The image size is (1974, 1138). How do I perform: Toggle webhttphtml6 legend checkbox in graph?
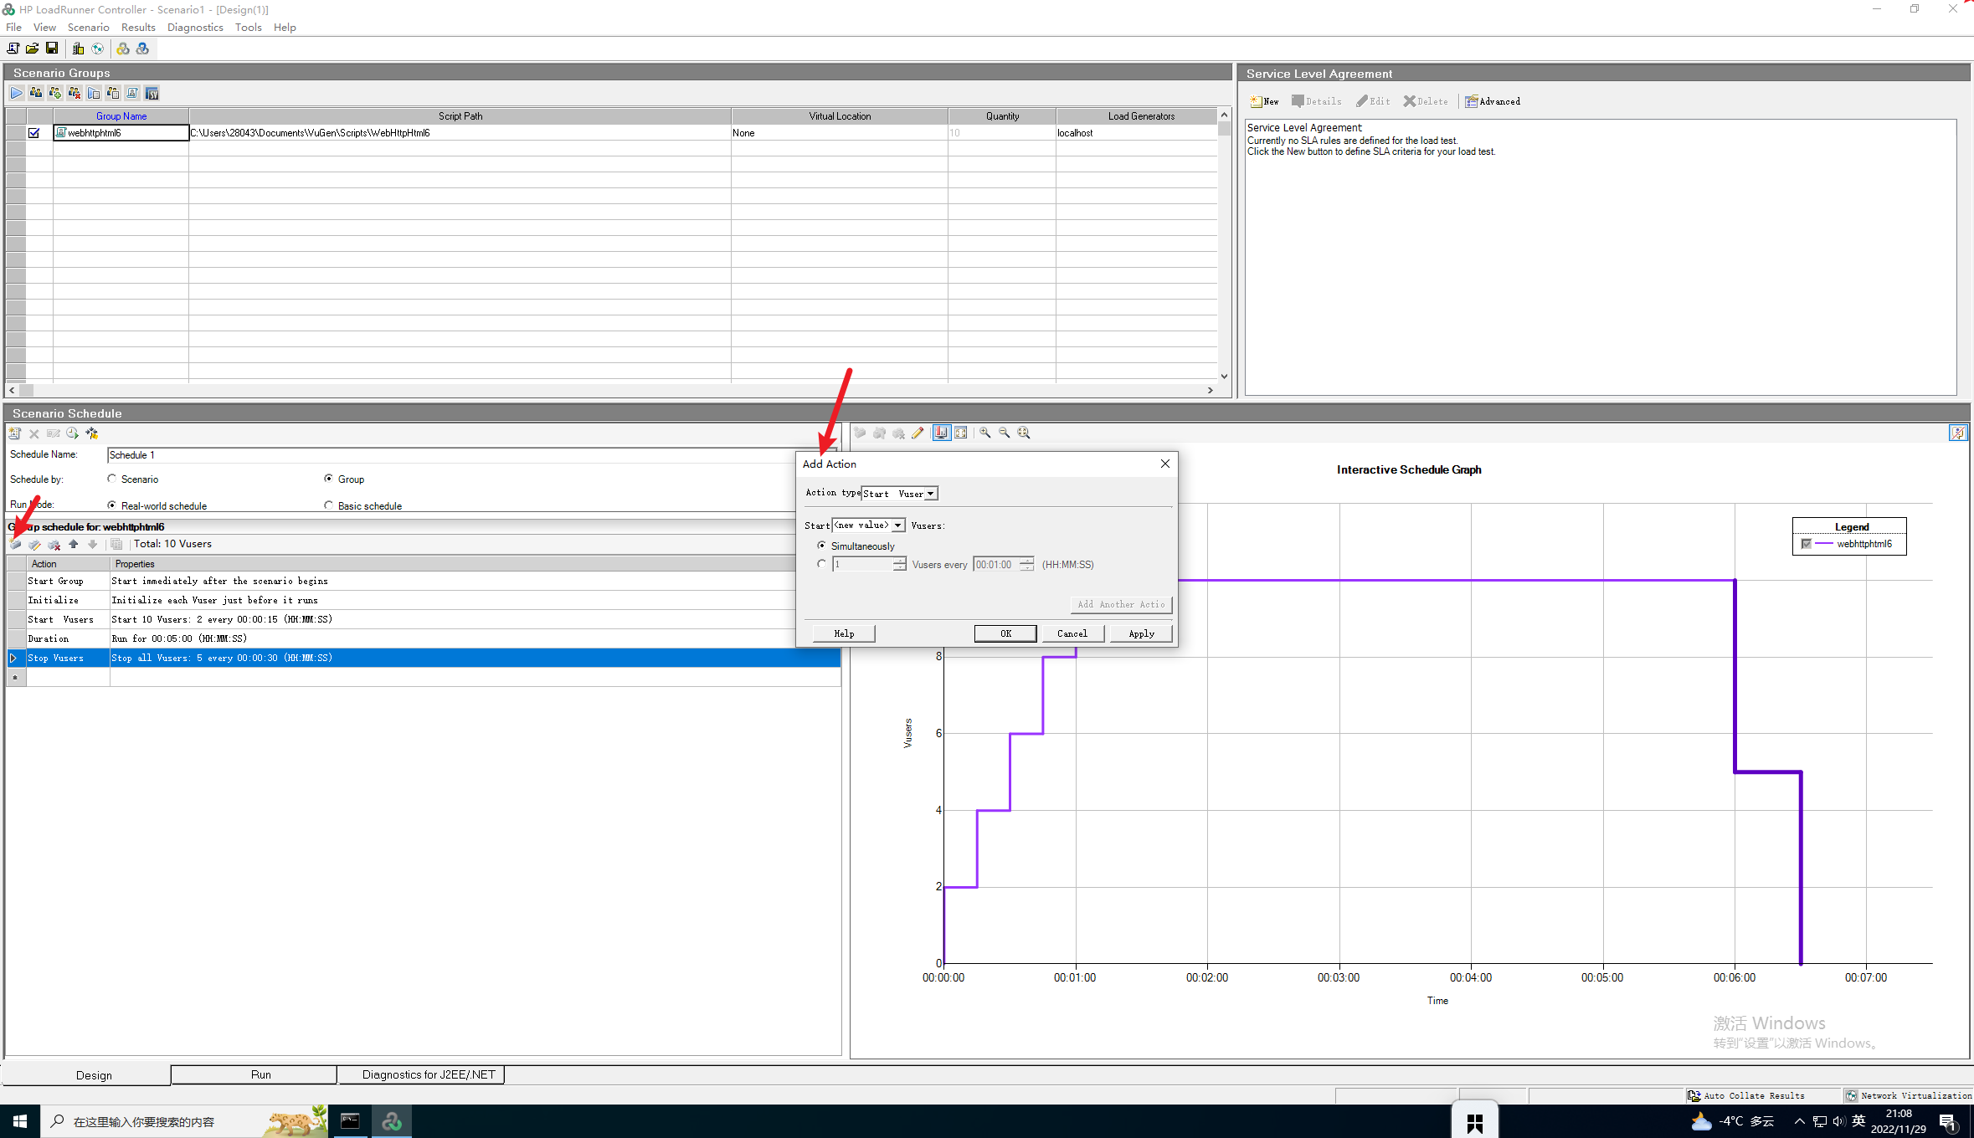click(x=1806, y=544)
